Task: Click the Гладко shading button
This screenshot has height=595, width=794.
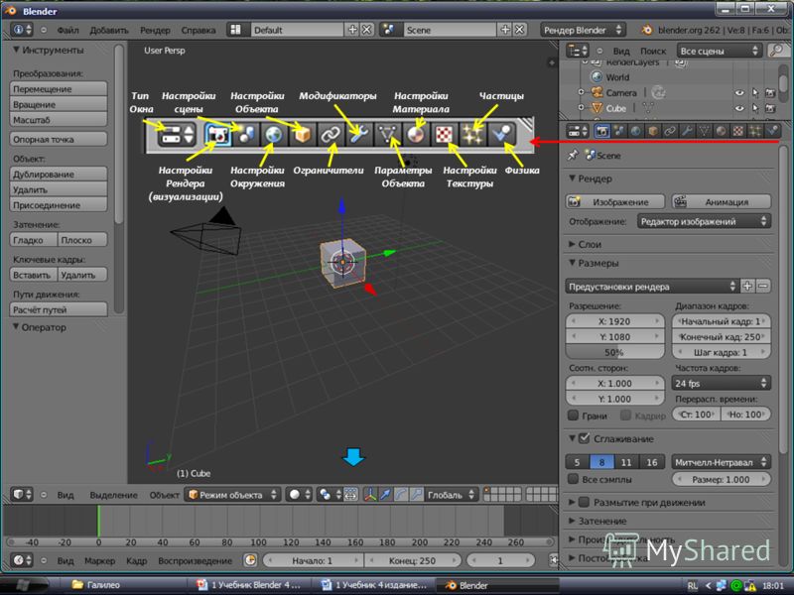Action: click(x=34, y=239)
